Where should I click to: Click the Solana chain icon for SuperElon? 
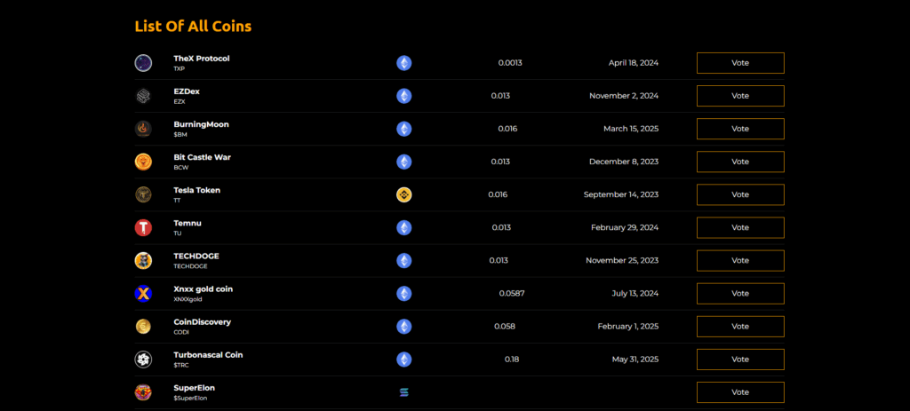pos(404,391)
